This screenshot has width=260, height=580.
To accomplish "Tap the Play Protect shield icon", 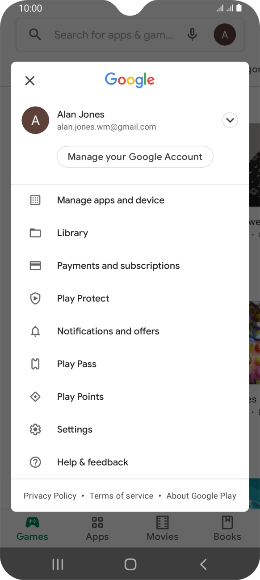I will [x=35, y=298].
